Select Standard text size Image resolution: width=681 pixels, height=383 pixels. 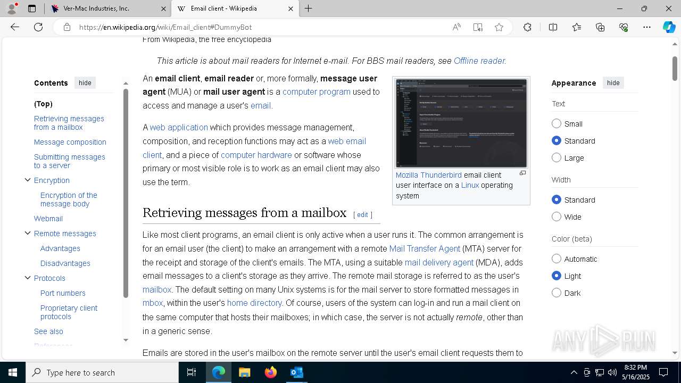point(557,140)
